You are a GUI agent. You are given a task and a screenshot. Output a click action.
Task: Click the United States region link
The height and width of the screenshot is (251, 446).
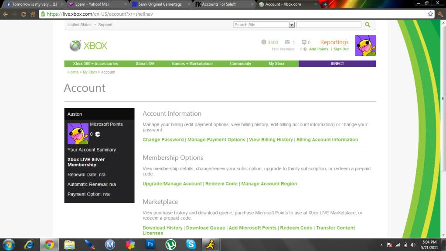point(80,25)
